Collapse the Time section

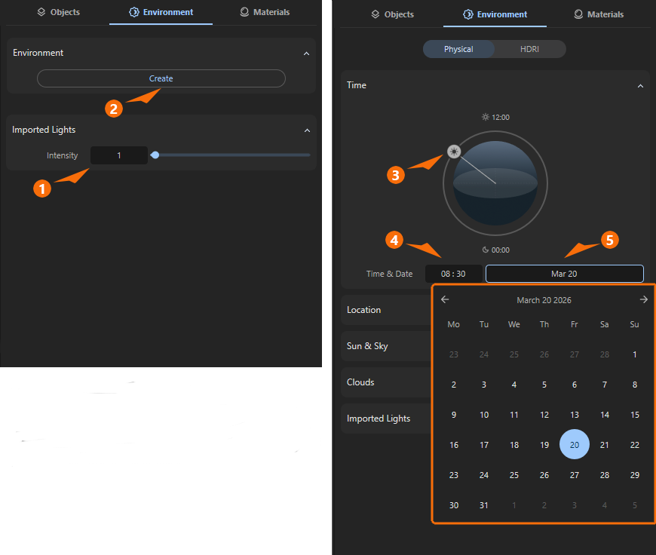tap(640, 84)
